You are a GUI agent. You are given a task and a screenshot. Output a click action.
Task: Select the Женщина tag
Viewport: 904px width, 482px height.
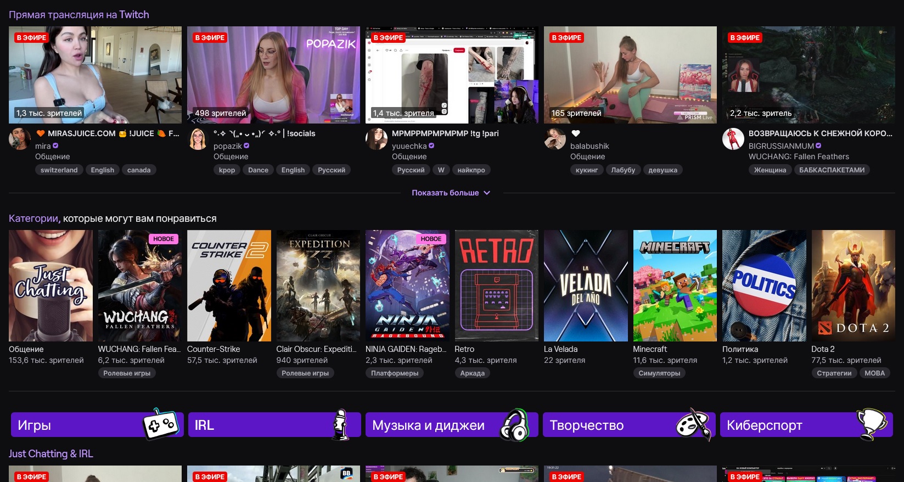770,170
